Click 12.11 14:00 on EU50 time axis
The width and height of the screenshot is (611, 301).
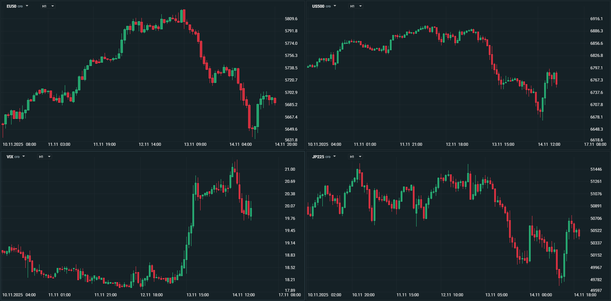150,144
